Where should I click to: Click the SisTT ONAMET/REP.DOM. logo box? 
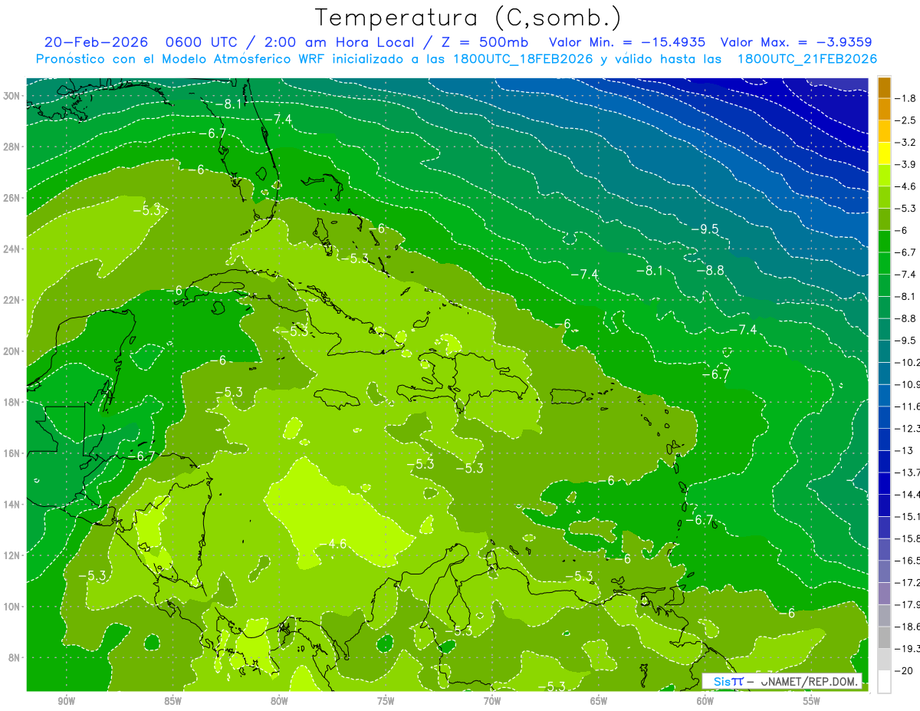(781, 681)
